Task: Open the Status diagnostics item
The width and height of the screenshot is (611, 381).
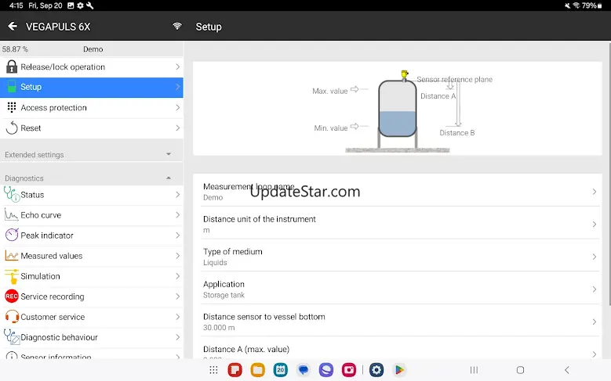Action: click(92, 195)
